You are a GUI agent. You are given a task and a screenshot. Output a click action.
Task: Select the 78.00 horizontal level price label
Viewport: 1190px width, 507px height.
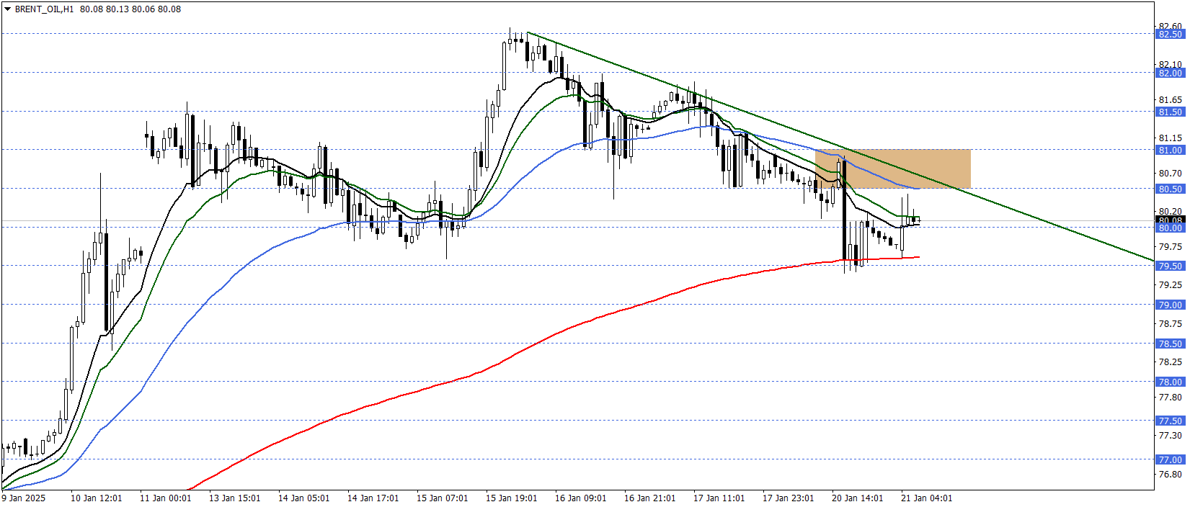click(x=1170, y=382)
